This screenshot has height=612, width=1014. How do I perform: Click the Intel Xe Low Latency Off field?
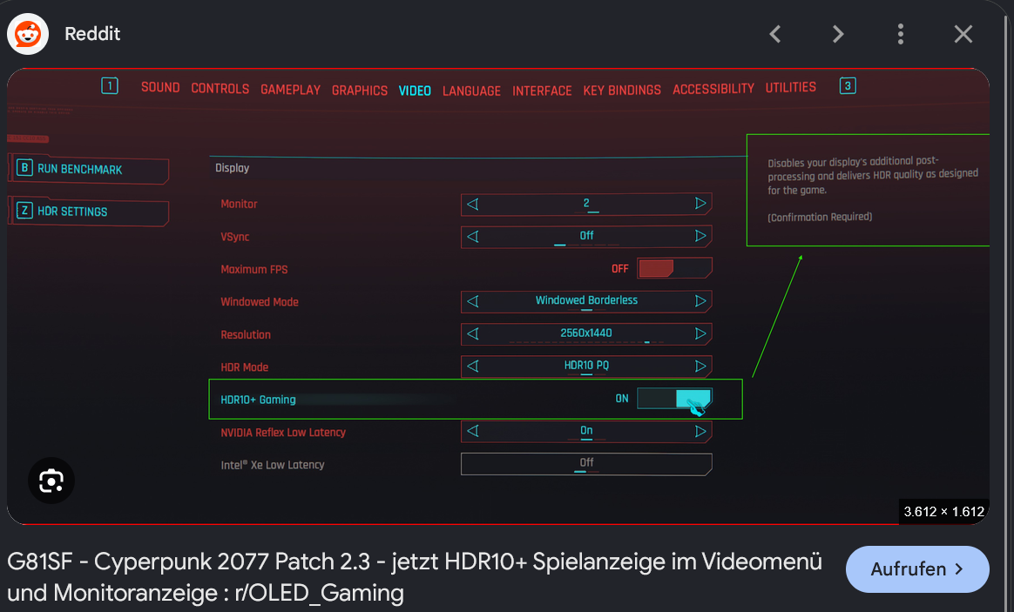pyautogui.click(x=586, y=463)
